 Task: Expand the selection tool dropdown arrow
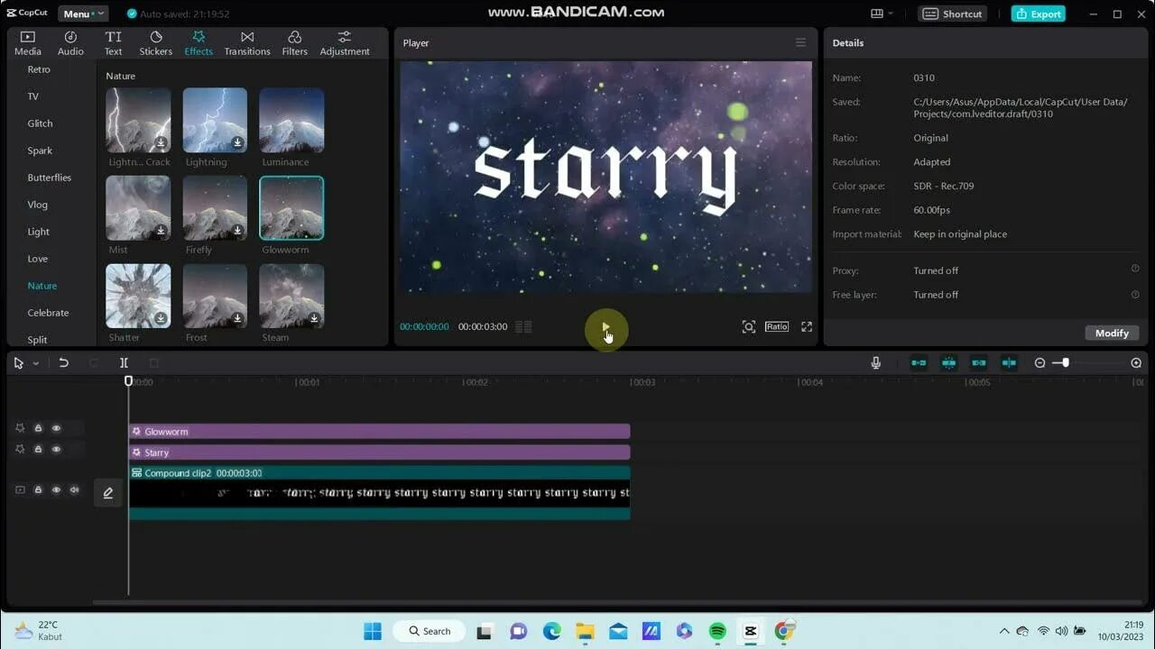36,363
